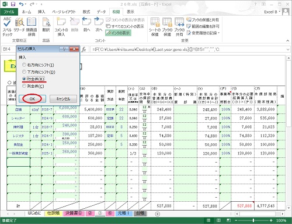Open the リサーチ research tool
Screen dimensions: 292x224
tap(19, 25)
